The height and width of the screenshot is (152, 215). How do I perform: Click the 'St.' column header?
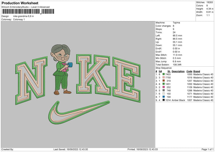(x=169, y=71)
